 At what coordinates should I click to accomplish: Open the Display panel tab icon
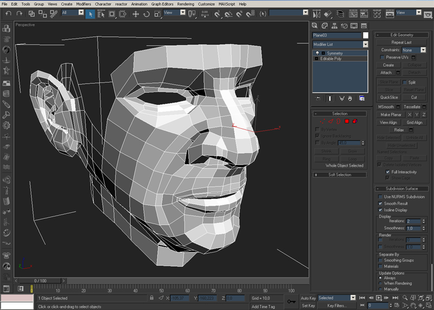tap(354, 26)
